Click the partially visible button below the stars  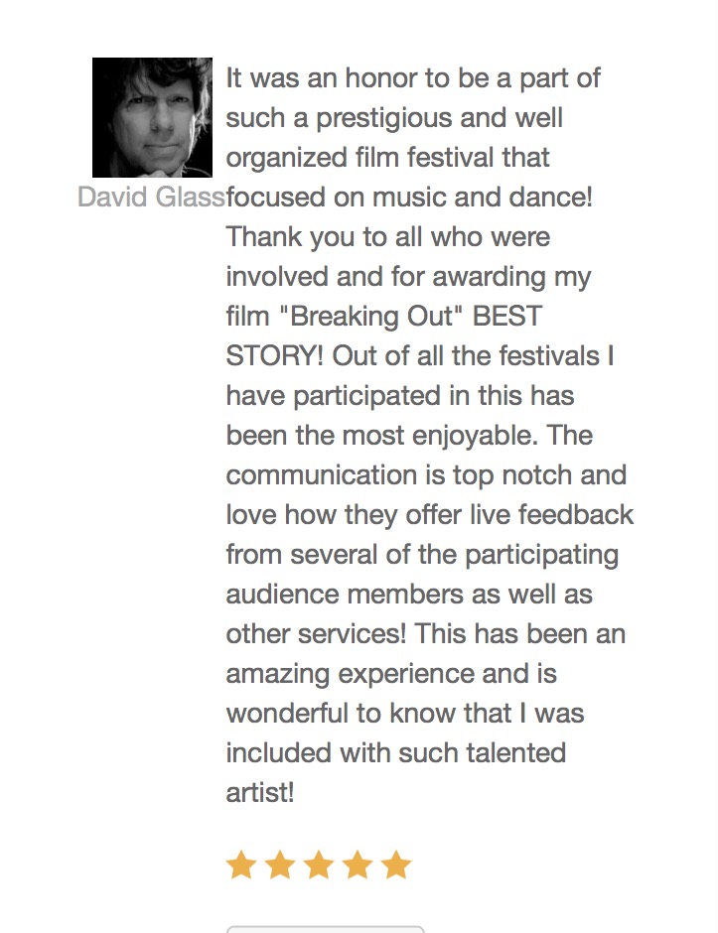point(325,929)
